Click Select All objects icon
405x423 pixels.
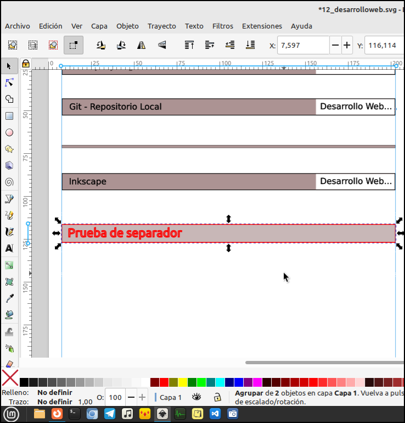coord(13,45)
